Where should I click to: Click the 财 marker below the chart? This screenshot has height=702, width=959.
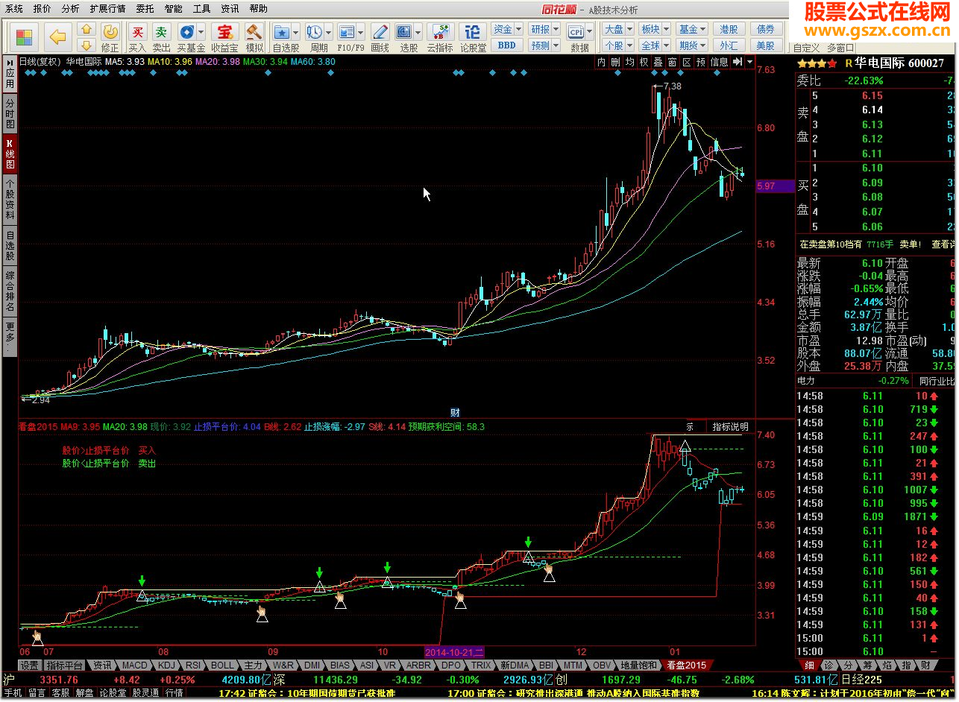[x=455, y=412]
